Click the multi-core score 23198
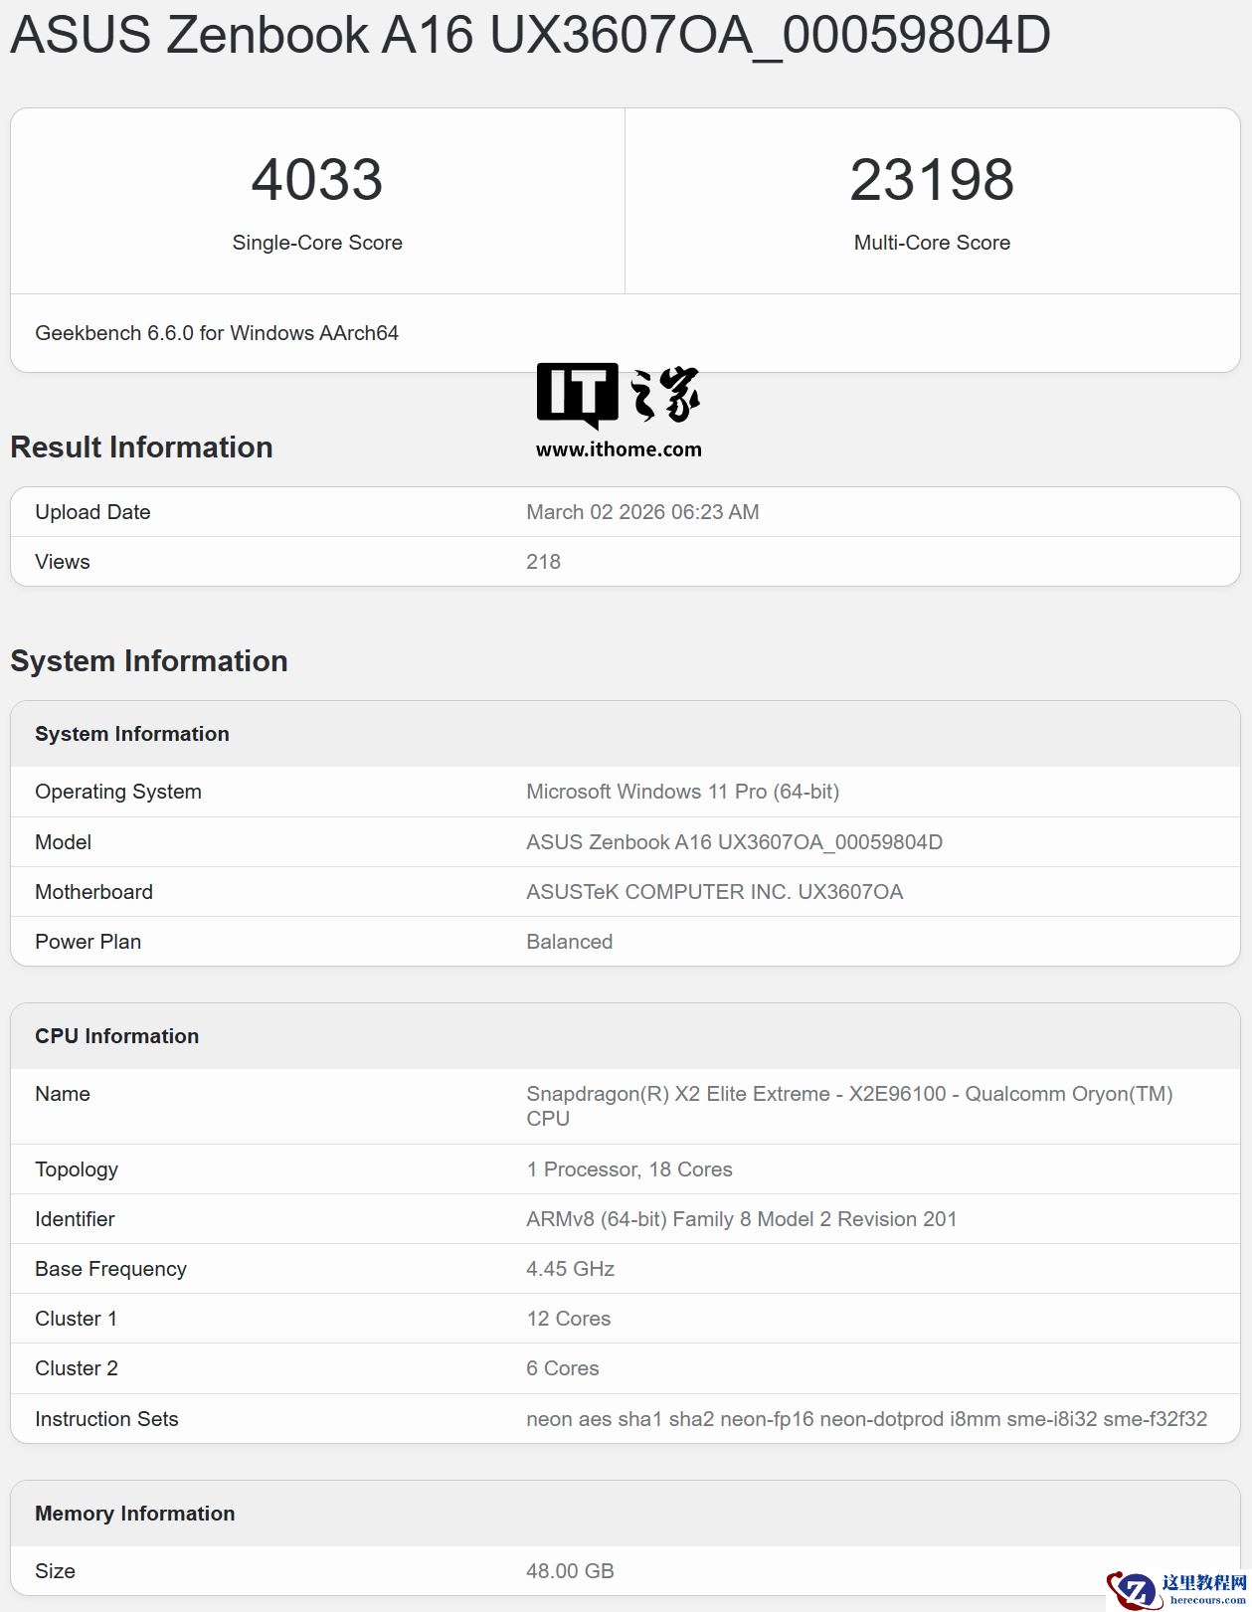The image size is (1252, 1612). click(931, 180)
